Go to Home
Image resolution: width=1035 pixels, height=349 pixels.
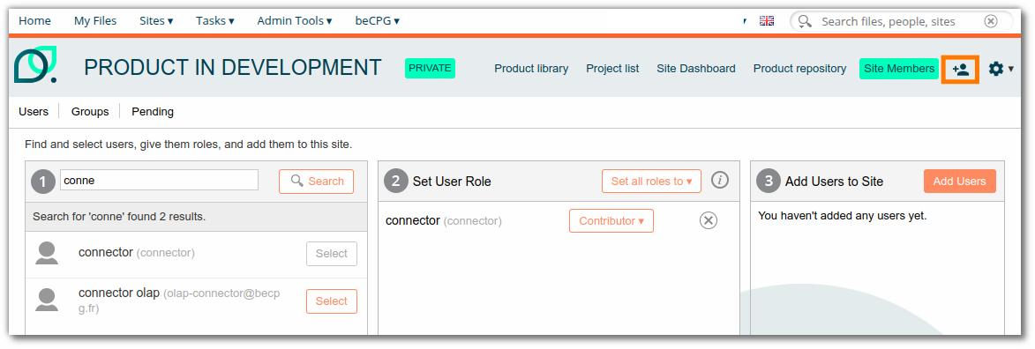(35, 21)
